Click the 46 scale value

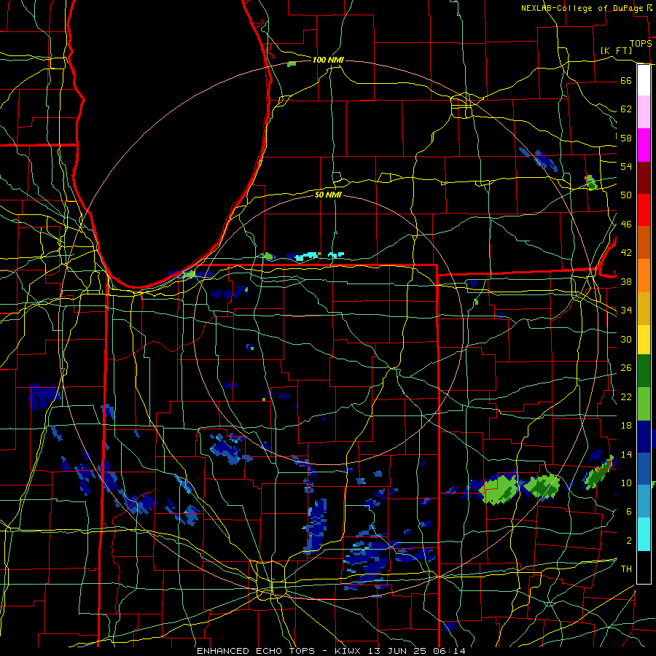tap(626, 224)
